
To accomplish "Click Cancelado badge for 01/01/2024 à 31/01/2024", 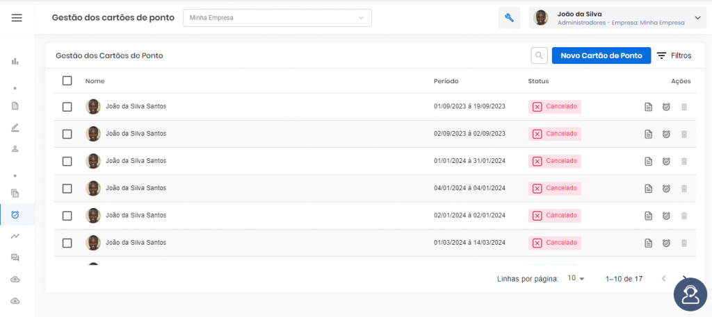I will click(x=554, y=161).
